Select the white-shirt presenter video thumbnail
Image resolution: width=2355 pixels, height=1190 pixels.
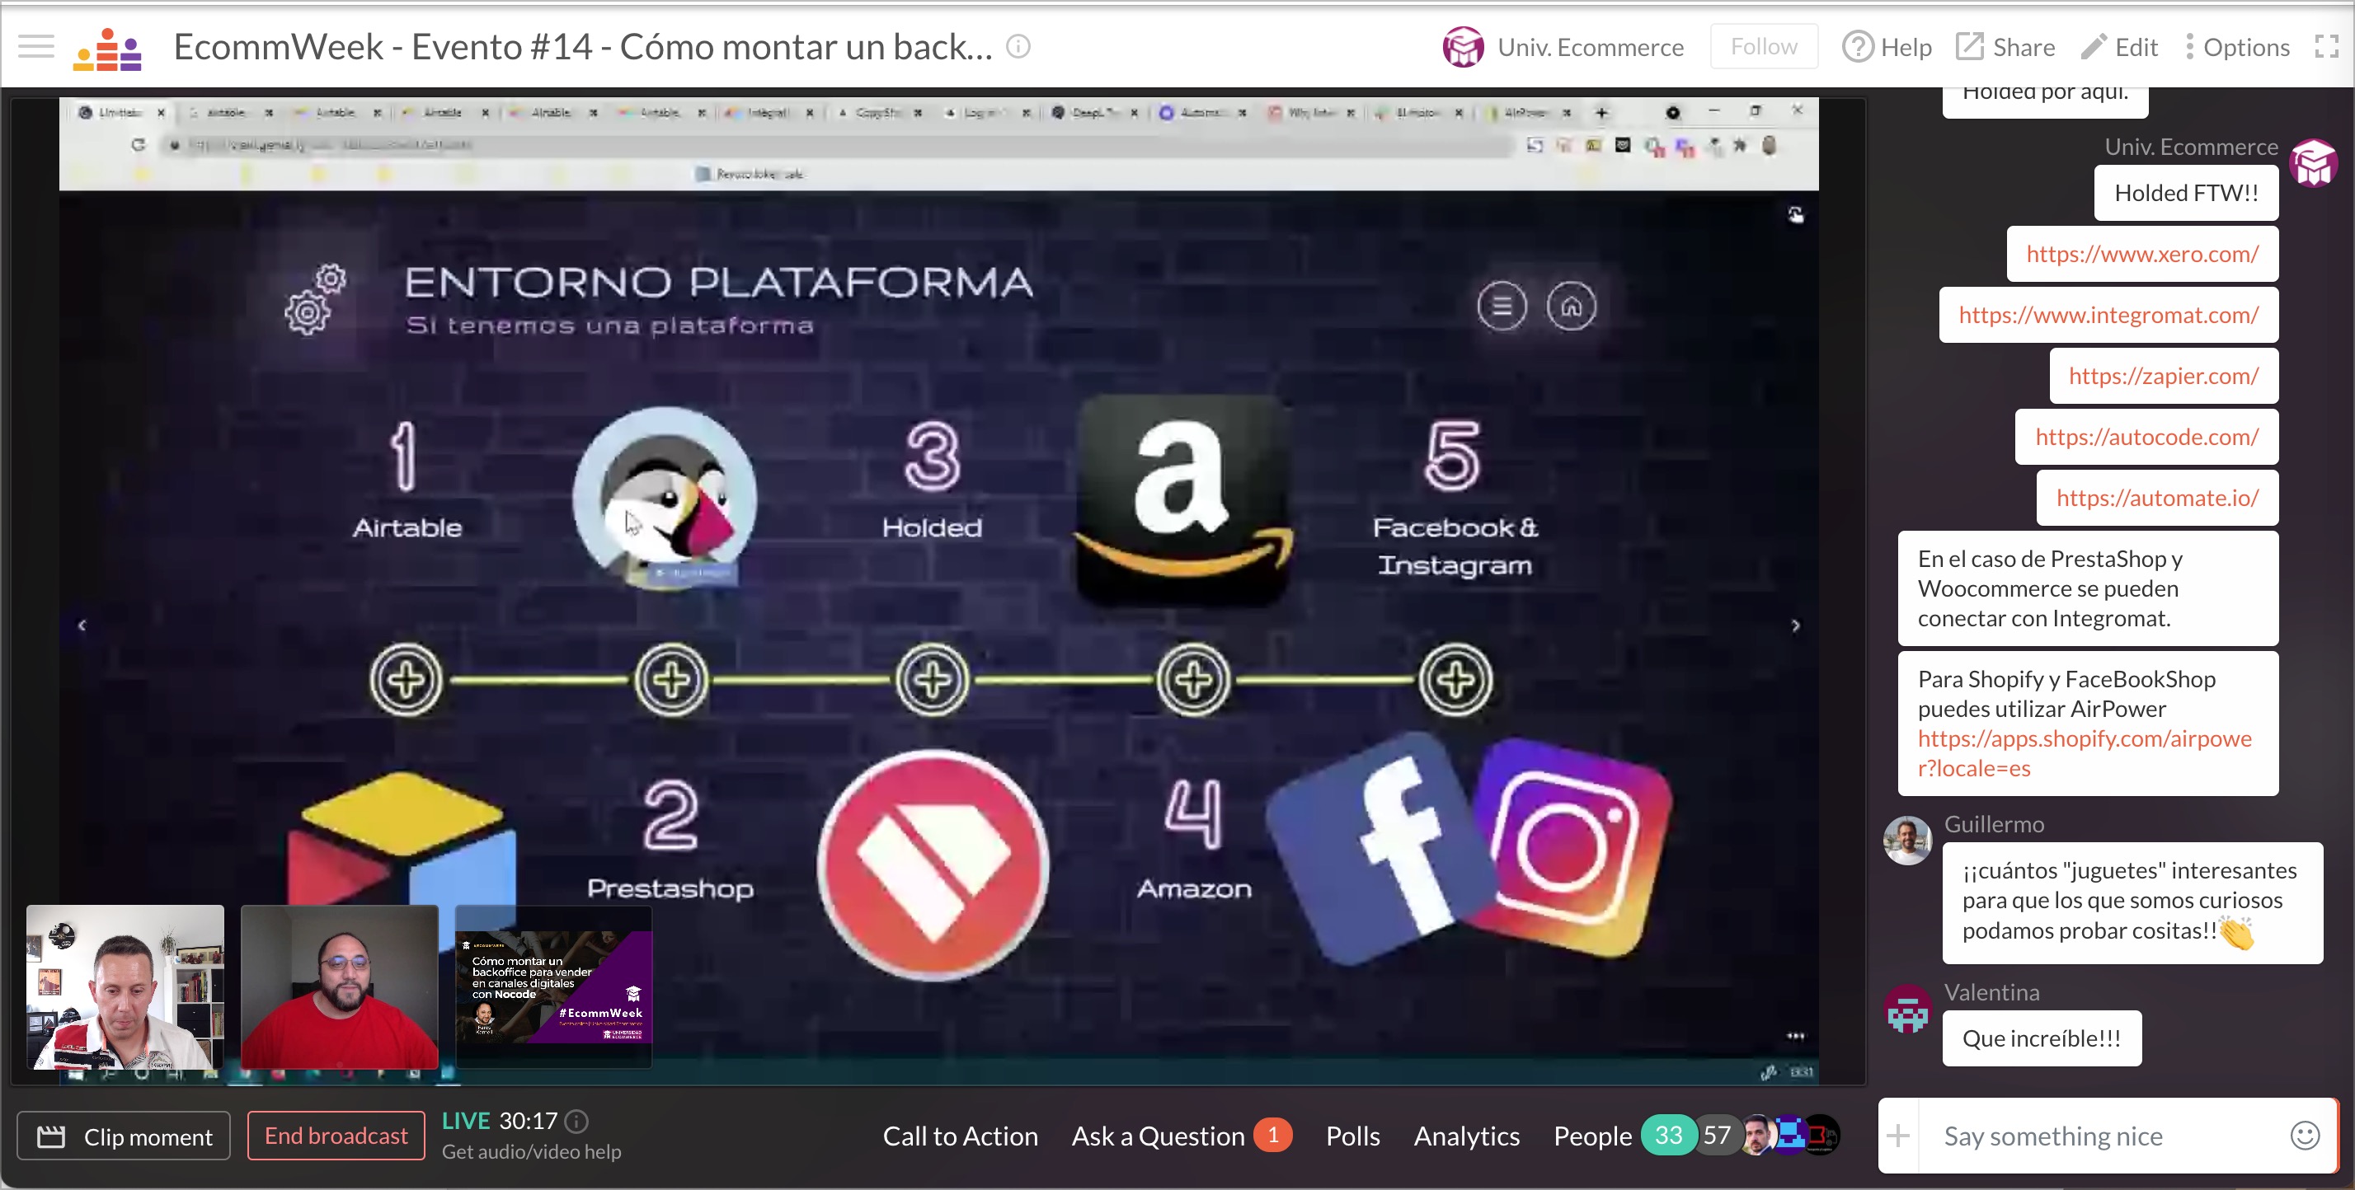coord(125,987)
